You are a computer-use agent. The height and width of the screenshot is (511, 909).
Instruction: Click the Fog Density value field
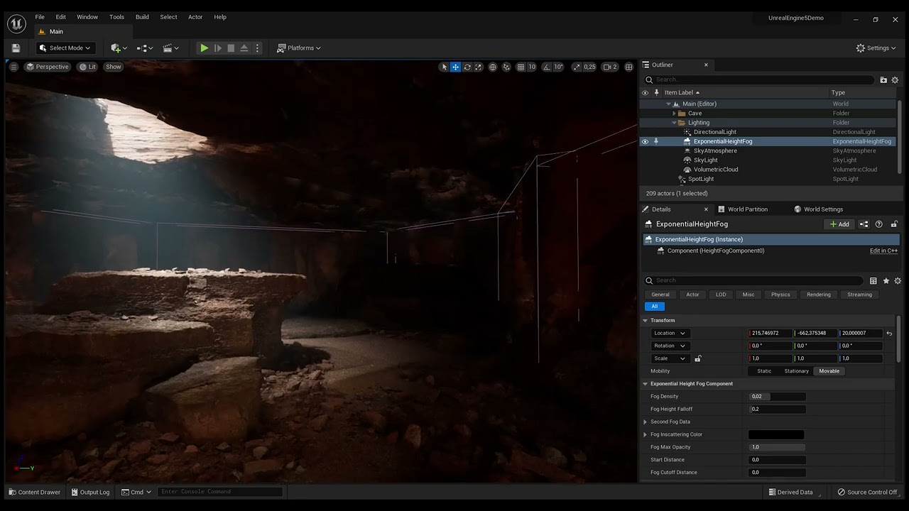[x=777, y=397]
